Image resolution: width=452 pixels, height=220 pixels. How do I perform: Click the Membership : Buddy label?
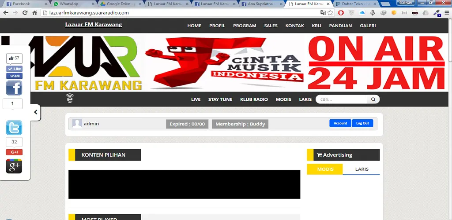240,124
